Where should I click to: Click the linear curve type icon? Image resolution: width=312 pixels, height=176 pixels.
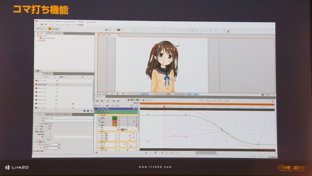tap(201, 101)
